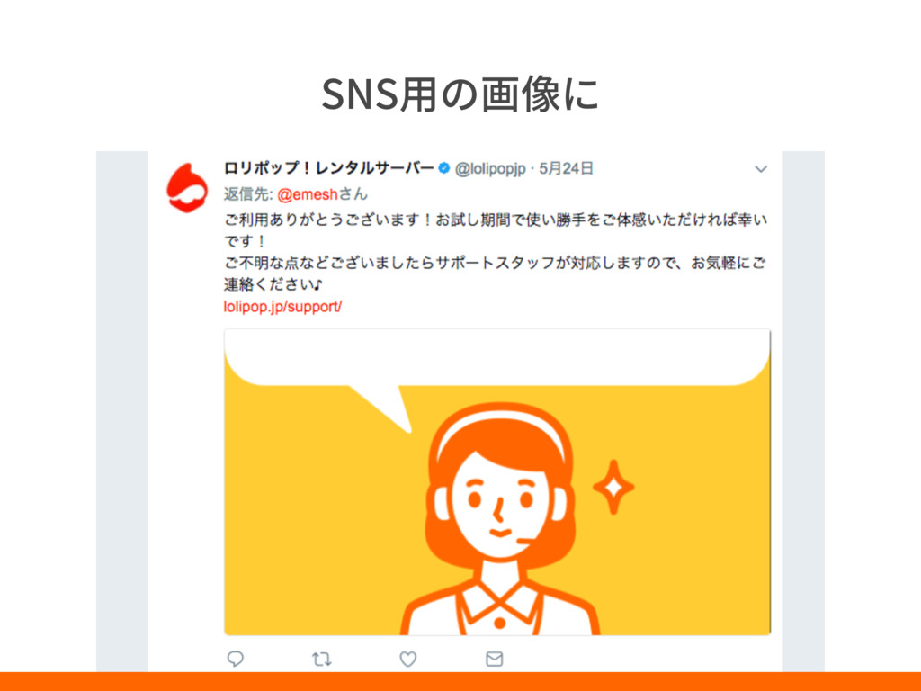The height and width of the screenshot is (691, 921).
Task: Click the headset operator illustration face
Action: click(500, 504)
